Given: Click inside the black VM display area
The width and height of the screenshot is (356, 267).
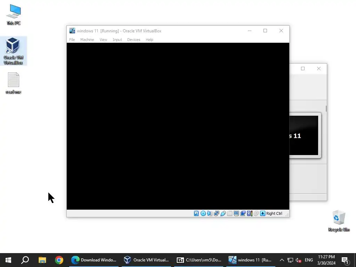Looking at the screenshot, I should coord(178,126).
